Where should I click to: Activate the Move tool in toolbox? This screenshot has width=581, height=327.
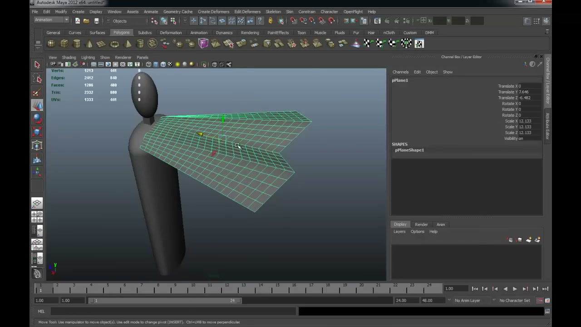[x=37, y=105]
